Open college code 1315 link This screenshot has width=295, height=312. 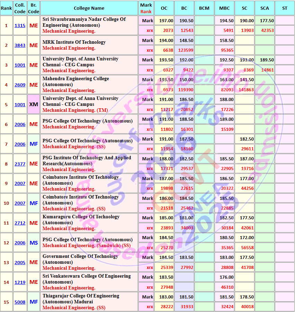pos(20,25)
